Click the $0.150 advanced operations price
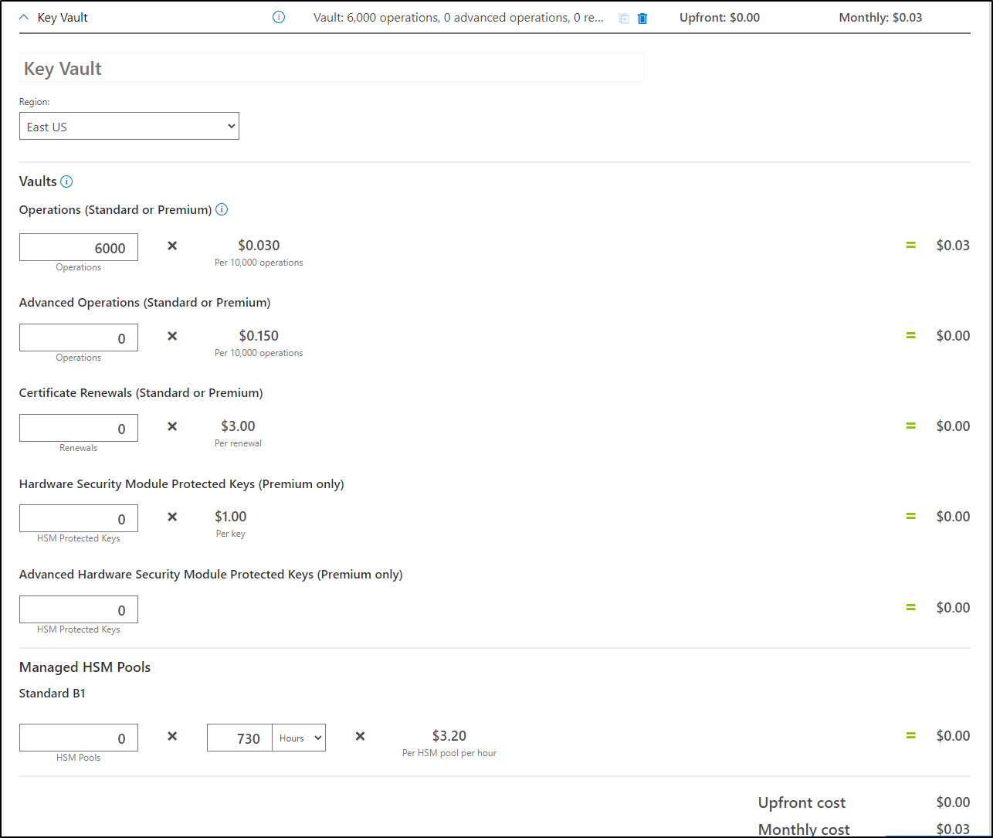 (259, 336)
